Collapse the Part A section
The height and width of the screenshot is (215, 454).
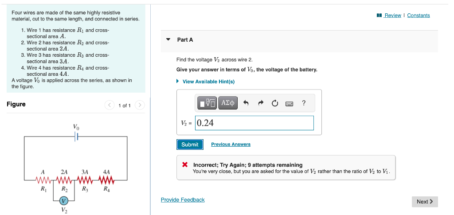coord(168,39)
